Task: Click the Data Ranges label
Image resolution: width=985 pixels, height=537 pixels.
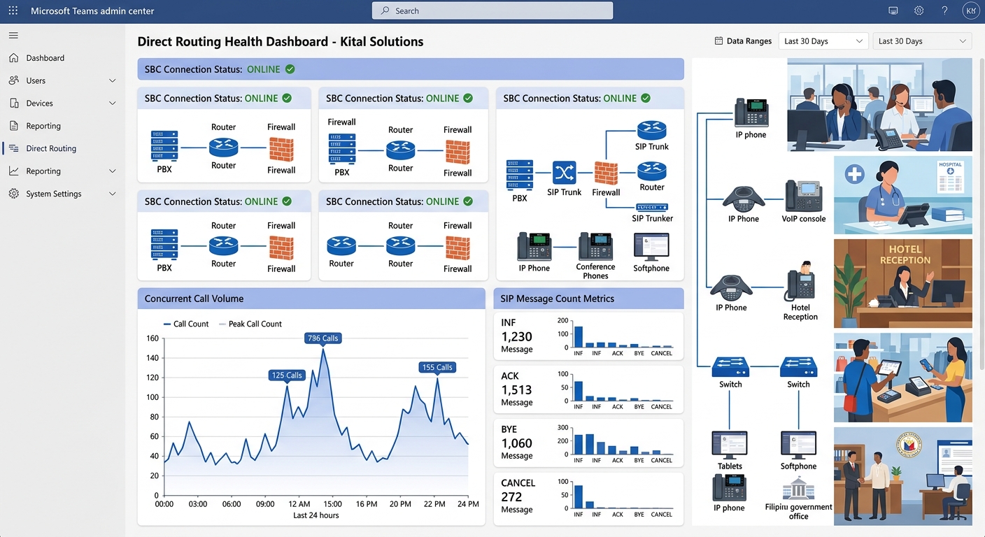Action: (749, 41)
